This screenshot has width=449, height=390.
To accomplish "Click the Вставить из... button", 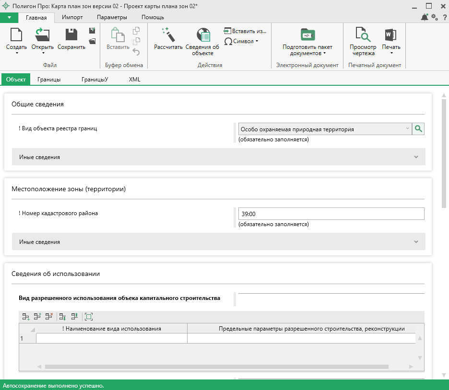I will [x=245, y=31].
